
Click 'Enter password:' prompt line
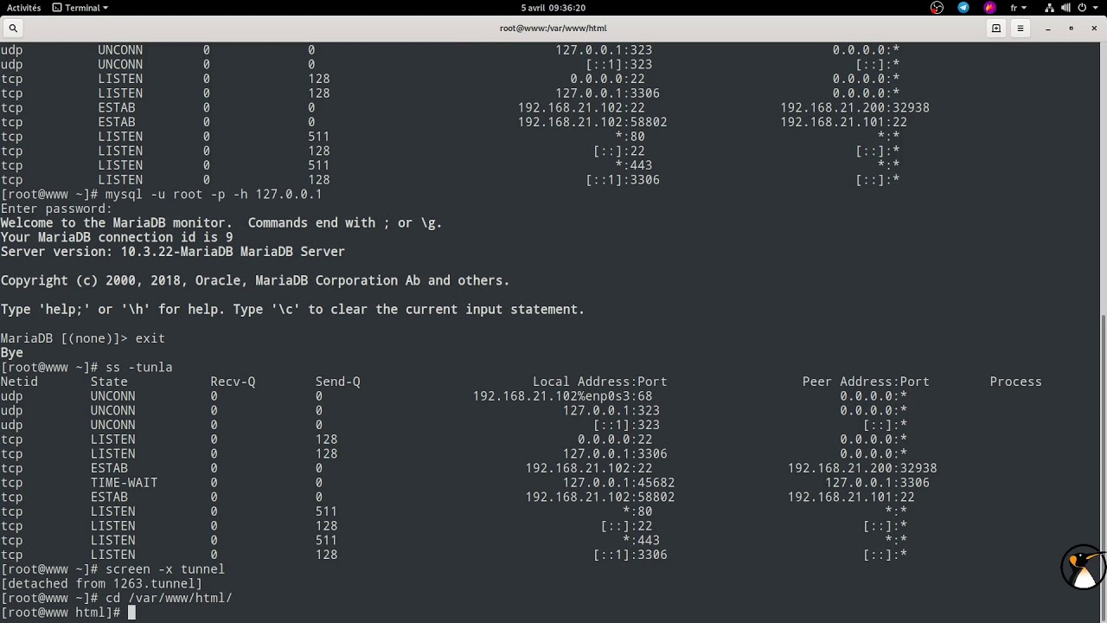click(x=56, y=209)
